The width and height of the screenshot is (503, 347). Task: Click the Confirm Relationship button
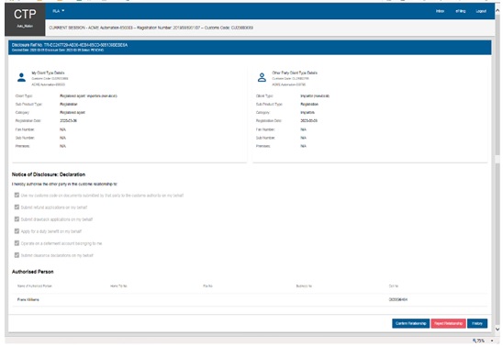coord(410,323)
